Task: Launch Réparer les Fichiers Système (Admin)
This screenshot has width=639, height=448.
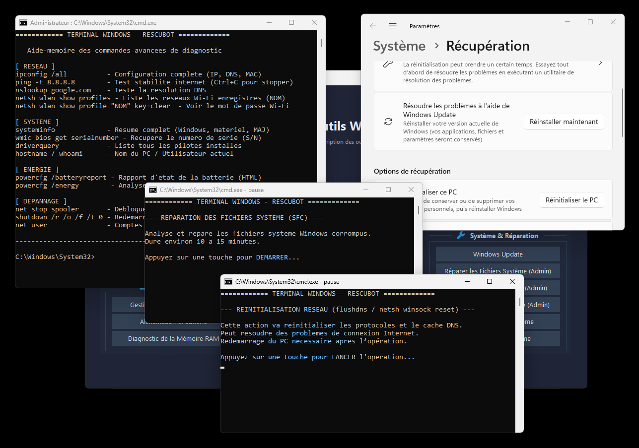Action: [498, 271]
